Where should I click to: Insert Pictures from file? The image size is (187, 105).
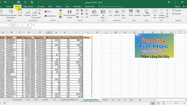[x=27, y=13]
